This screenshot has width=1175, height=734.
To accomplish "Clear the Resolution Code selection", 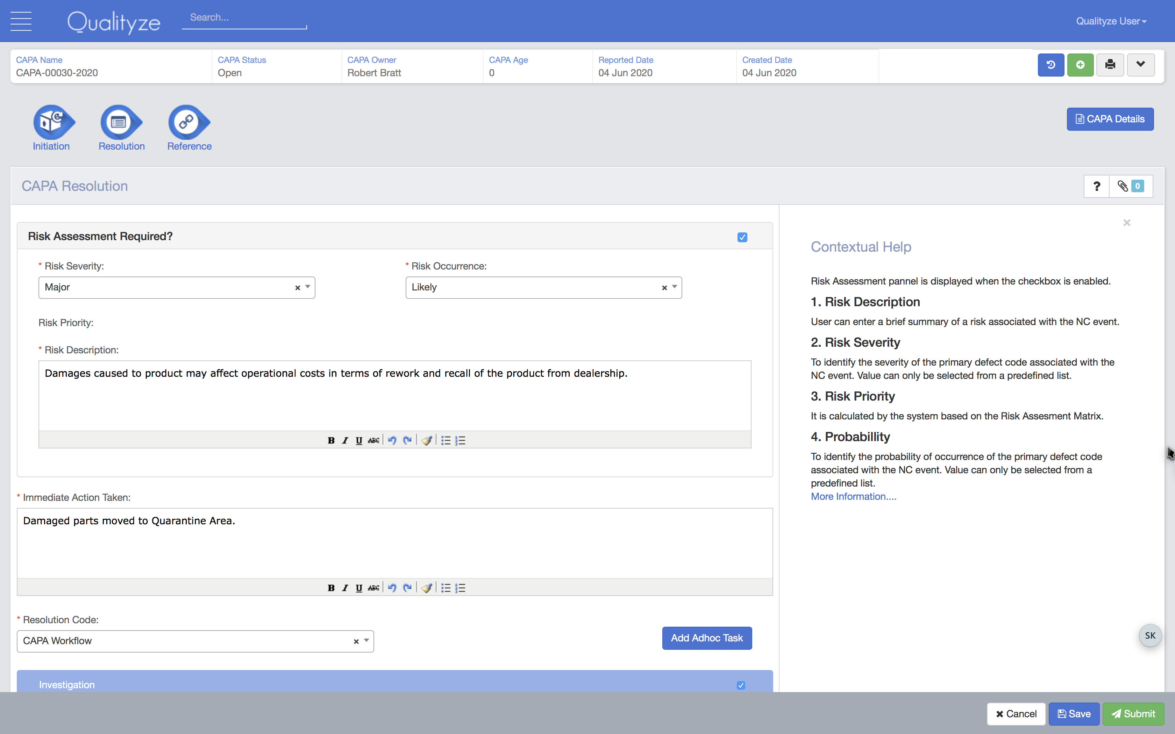I will coord(355,640).
